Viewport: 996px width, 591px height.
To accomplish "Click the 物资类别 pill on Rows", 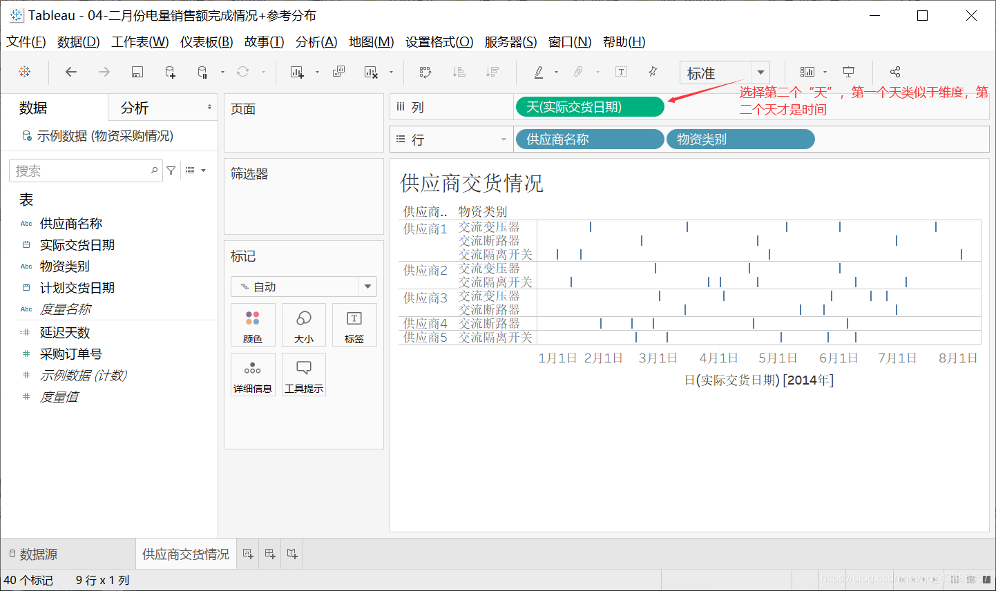I will point(740,139).
